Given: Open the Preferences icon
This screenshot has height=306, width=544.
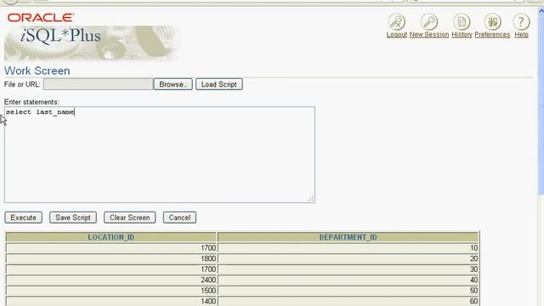Looking at the screenshot, I should 493,22.
